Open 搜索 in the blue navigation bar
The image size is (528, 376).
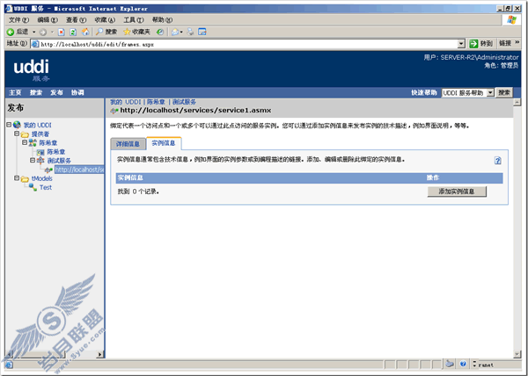point(36,93)
